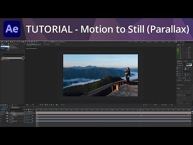The image size is (193, 145).
Task: Collapse the first Background layer properties
Action: tap(6, 116)
